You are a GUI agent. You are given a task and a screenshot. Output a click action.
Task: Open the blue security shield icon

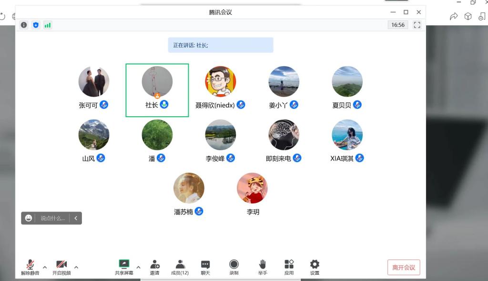coord(36,25)
